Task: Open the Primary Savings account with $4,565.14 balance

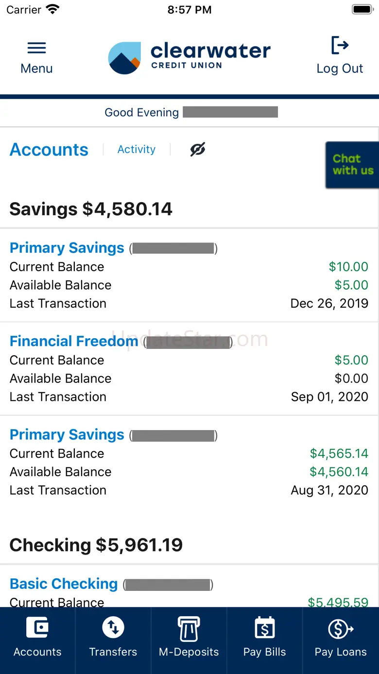Action: click(67, 434)
